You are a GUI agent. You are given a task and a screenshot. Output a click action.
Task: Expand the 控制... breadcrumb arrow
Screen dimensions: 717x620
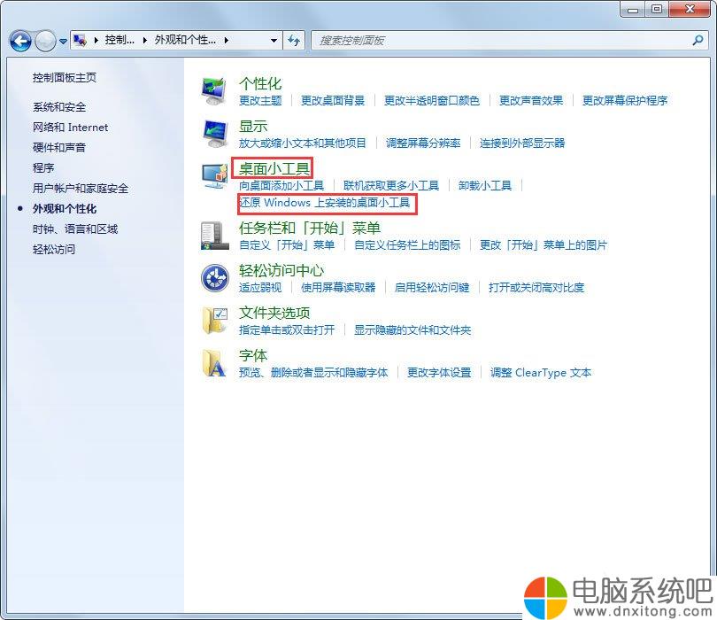coord(144,40)
